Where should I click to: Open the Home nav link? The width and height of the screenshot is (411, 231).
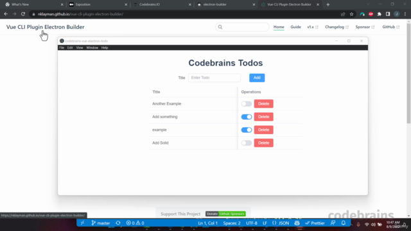(x=279, y=27)
